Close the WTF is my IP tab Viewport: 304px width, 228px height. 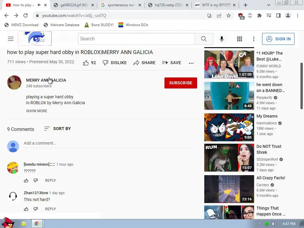(x=234, y=5)
